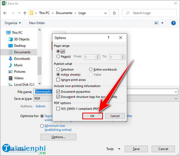
Task: Expand address bar previous locations dropdown
Action: tap(105, 13)
